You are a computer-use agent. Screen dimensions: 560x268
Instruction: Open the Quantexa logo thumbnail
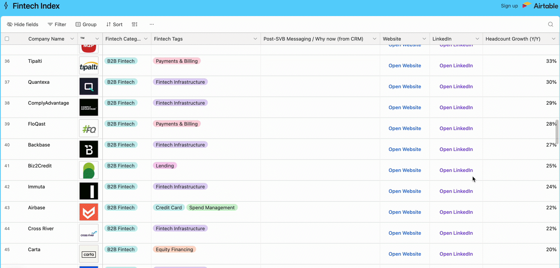pyautogui.click(x=89, y=87)
